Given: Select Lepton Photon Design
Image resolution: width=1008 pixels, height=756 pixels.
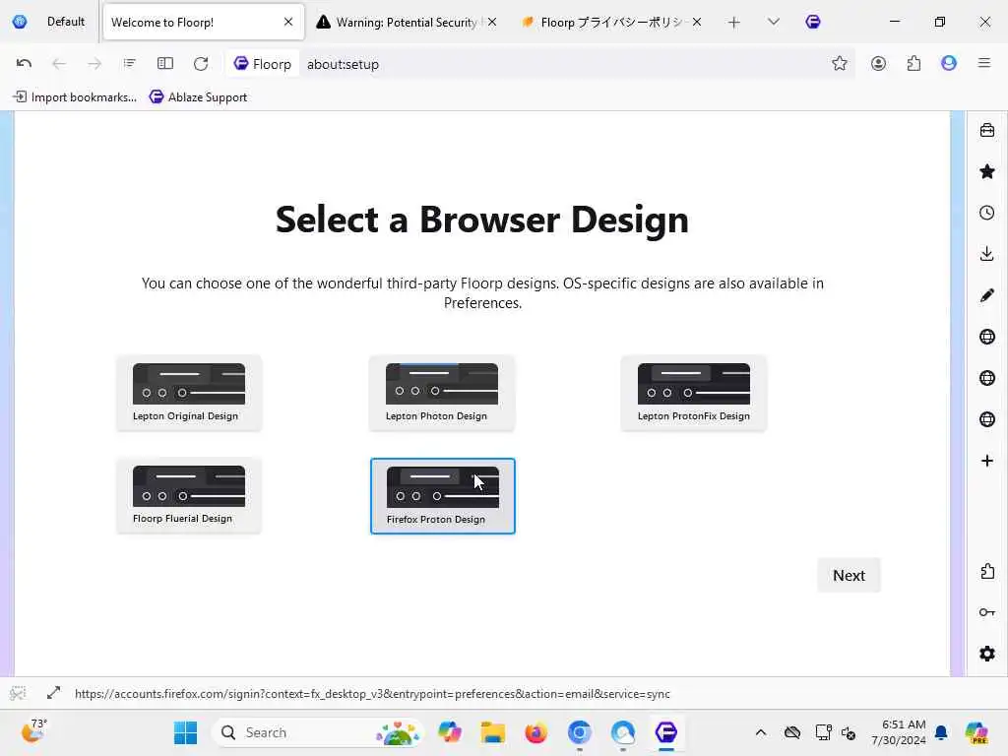Looking at the screenshot, I should tap(442, 393).
